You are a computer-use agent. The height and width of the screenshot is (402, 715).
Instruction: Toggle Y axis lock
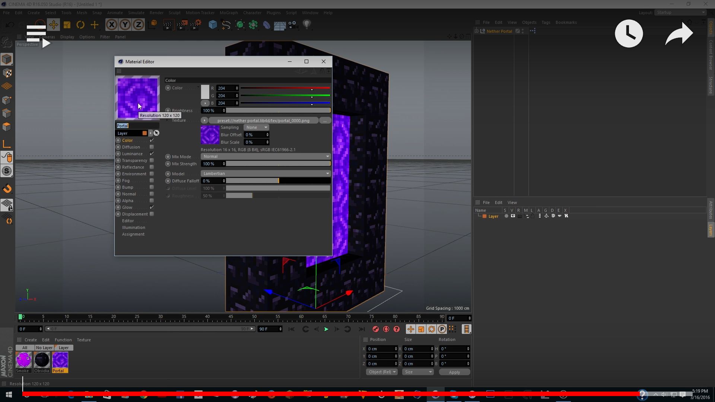click(x=125, y=25)
